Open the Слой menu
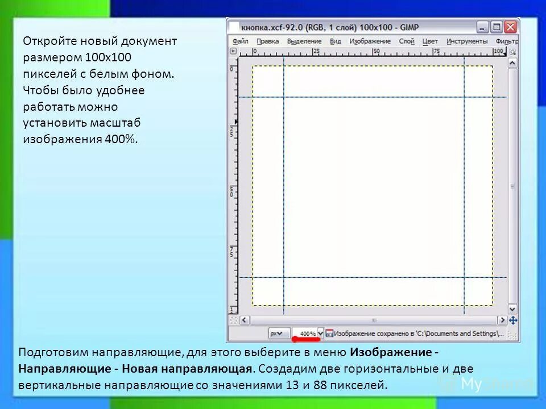 [406, 41]
